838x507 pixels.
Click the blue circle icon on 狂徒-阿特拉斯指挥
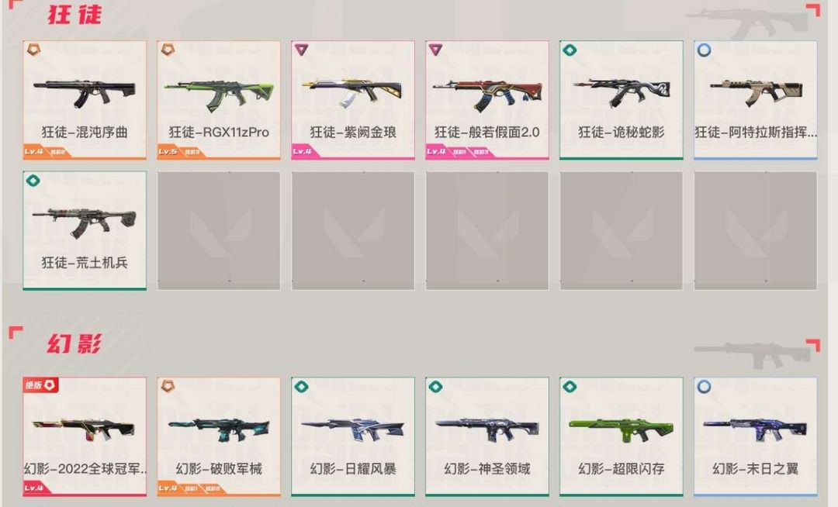click(704, 50)
